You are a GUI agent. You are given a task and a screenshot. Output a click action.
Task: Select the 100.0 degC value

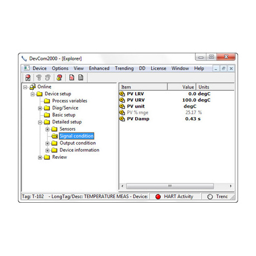tap(196, 100)
